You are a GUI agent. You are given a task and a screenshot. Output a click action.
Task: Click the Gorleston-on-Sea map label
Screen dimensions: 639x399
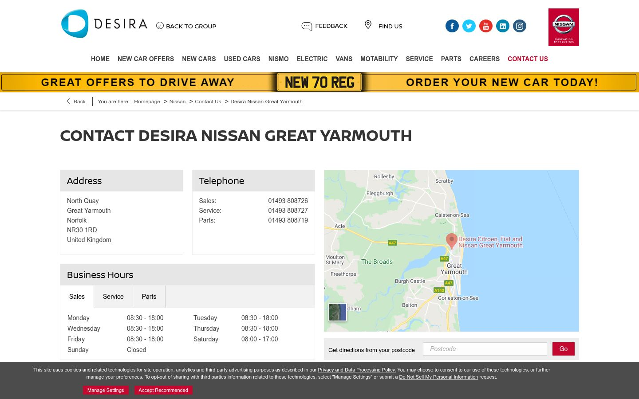tap(458, 298)
